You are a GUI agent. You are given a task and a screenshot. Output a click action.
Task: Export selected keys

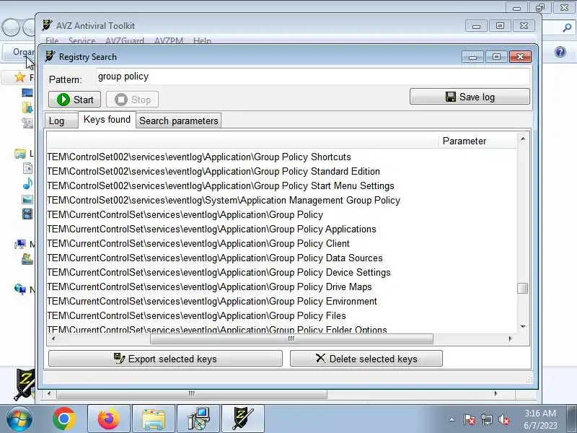165,359
